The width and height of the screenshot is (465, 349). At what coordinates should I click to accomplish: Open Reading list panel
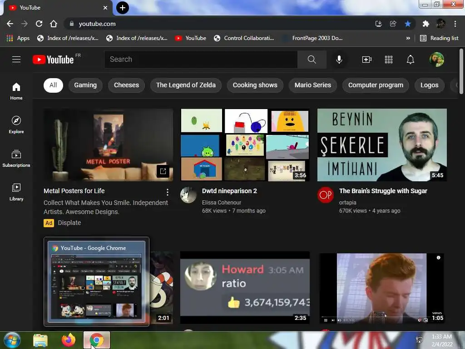click(x=439, y=38)
